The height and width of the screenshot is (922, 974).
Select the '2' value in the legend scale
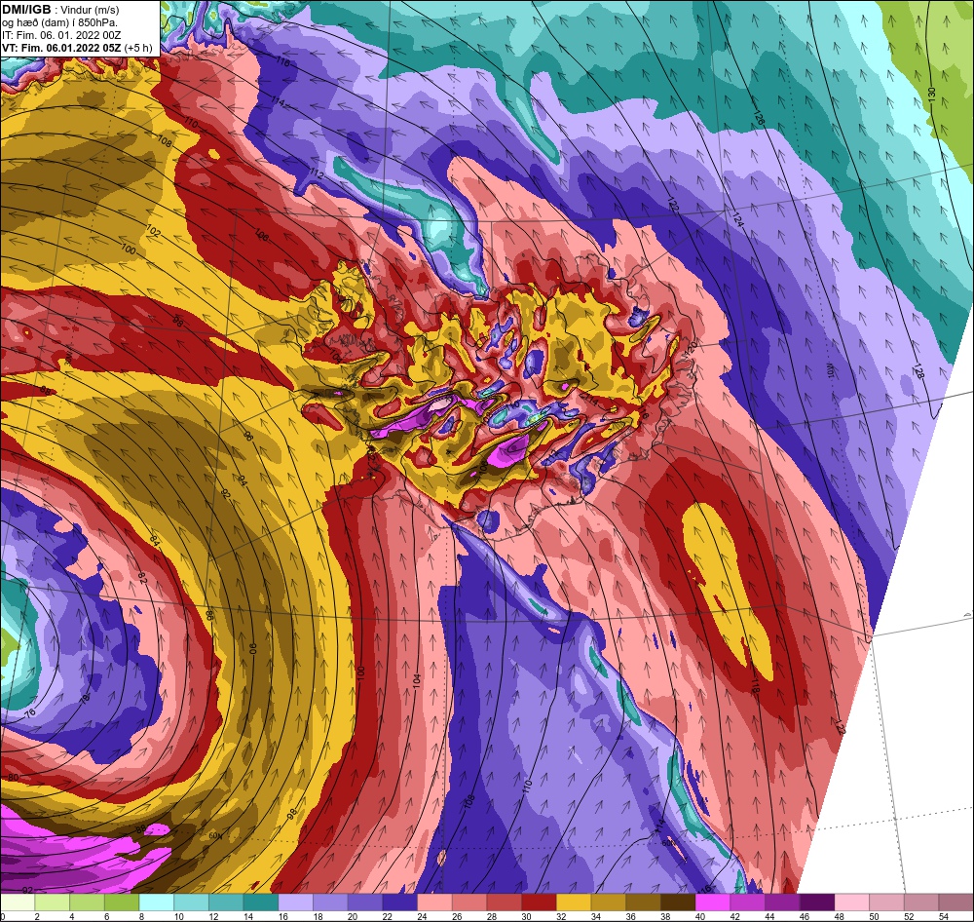pyautogui.click(x=37, y=916)
